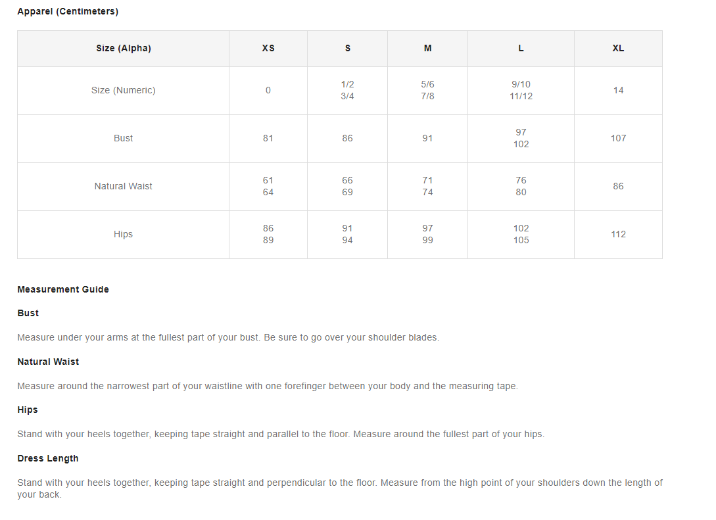716x520 pixels.
Task: Select the S bust value 86
Action: (x=348, y=138)
